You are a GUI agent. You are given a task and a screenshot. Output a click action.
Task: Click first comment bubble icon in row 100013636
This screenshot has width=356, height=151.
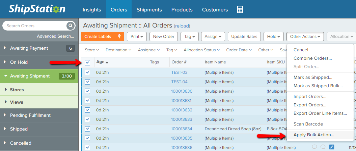click(314, 147)
